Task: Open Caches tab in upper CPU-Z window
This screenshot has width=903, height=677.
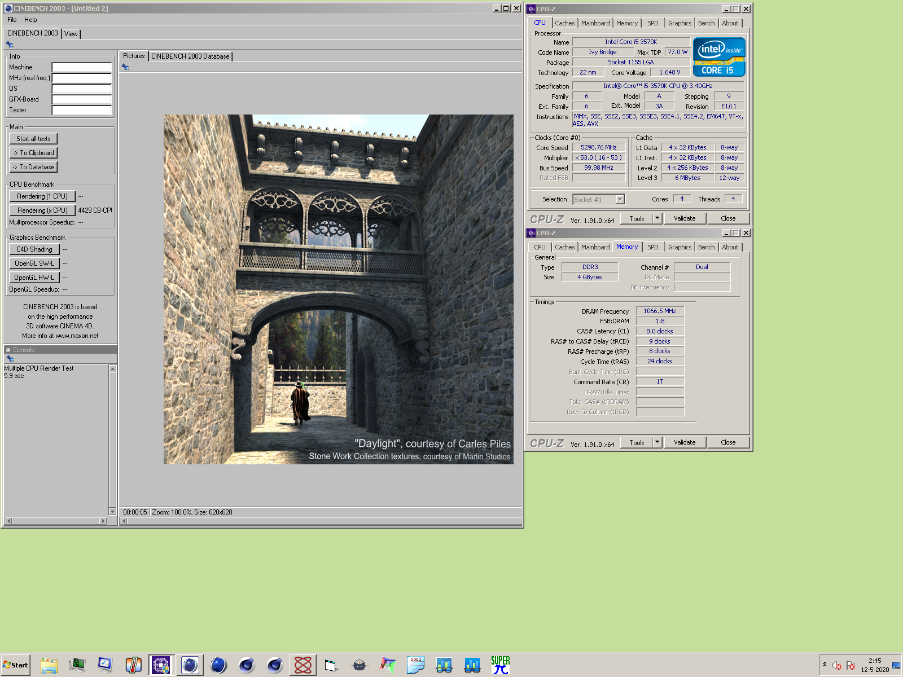Action: click(564, 23)
